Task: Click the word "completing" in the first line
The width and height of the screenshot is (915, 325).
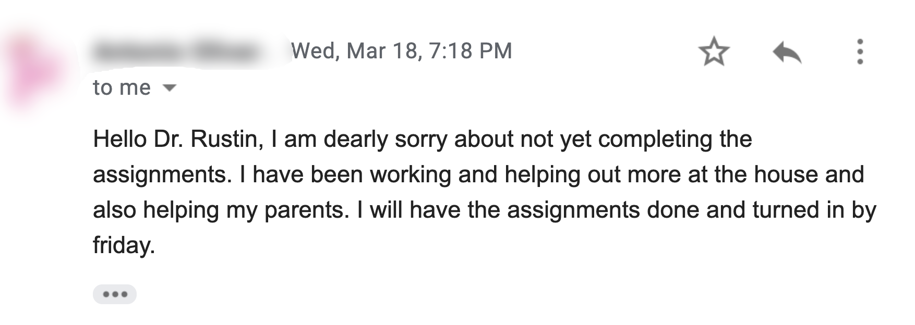Action: 655,139
